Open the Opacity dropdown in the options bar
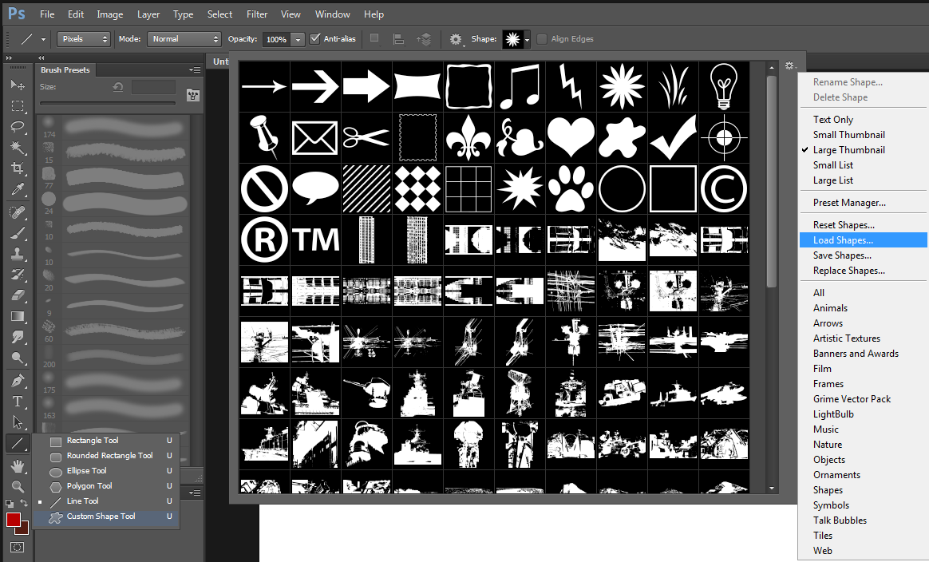 pyautogui.click(x=298, y=38)
